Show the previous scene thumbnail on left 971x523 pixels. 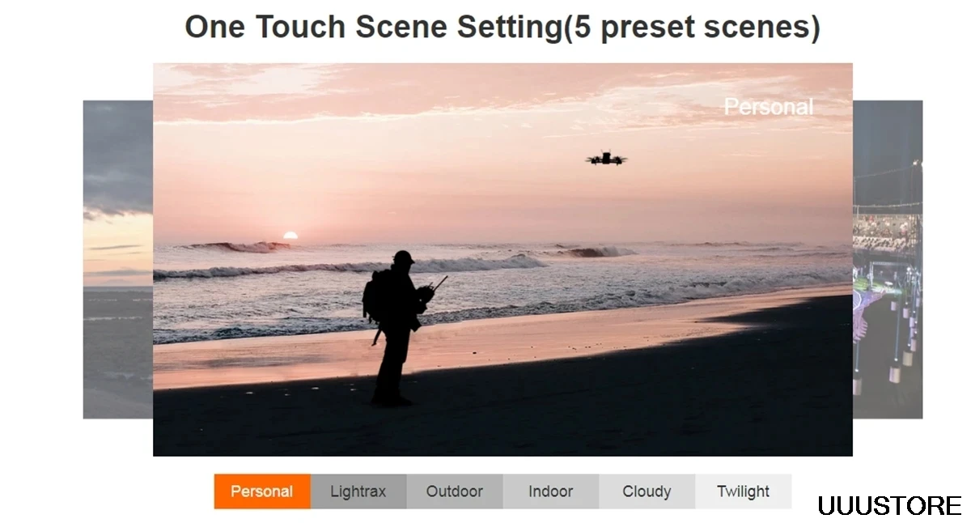pyautogui.click(x=118, y=259)
